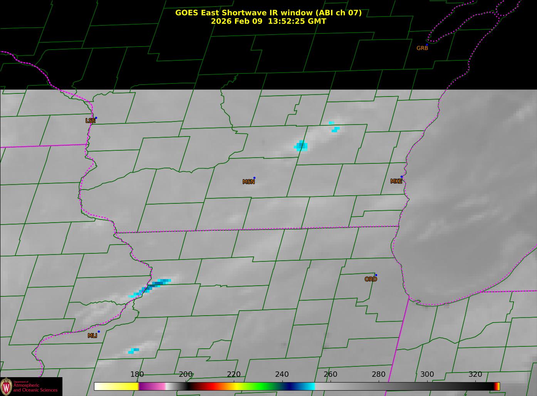Click the LSE station marker dot
537x396 pixels.
[96, 118]
